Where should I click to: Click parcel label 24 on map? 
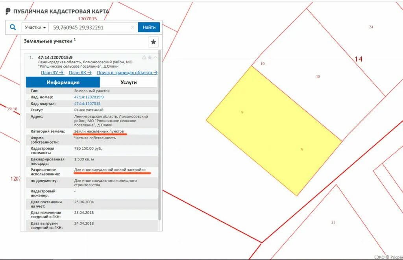(x=371, y=27)
